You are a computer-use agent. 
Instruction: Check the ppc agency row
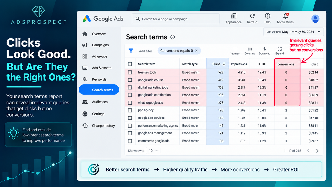click(130, 110)
